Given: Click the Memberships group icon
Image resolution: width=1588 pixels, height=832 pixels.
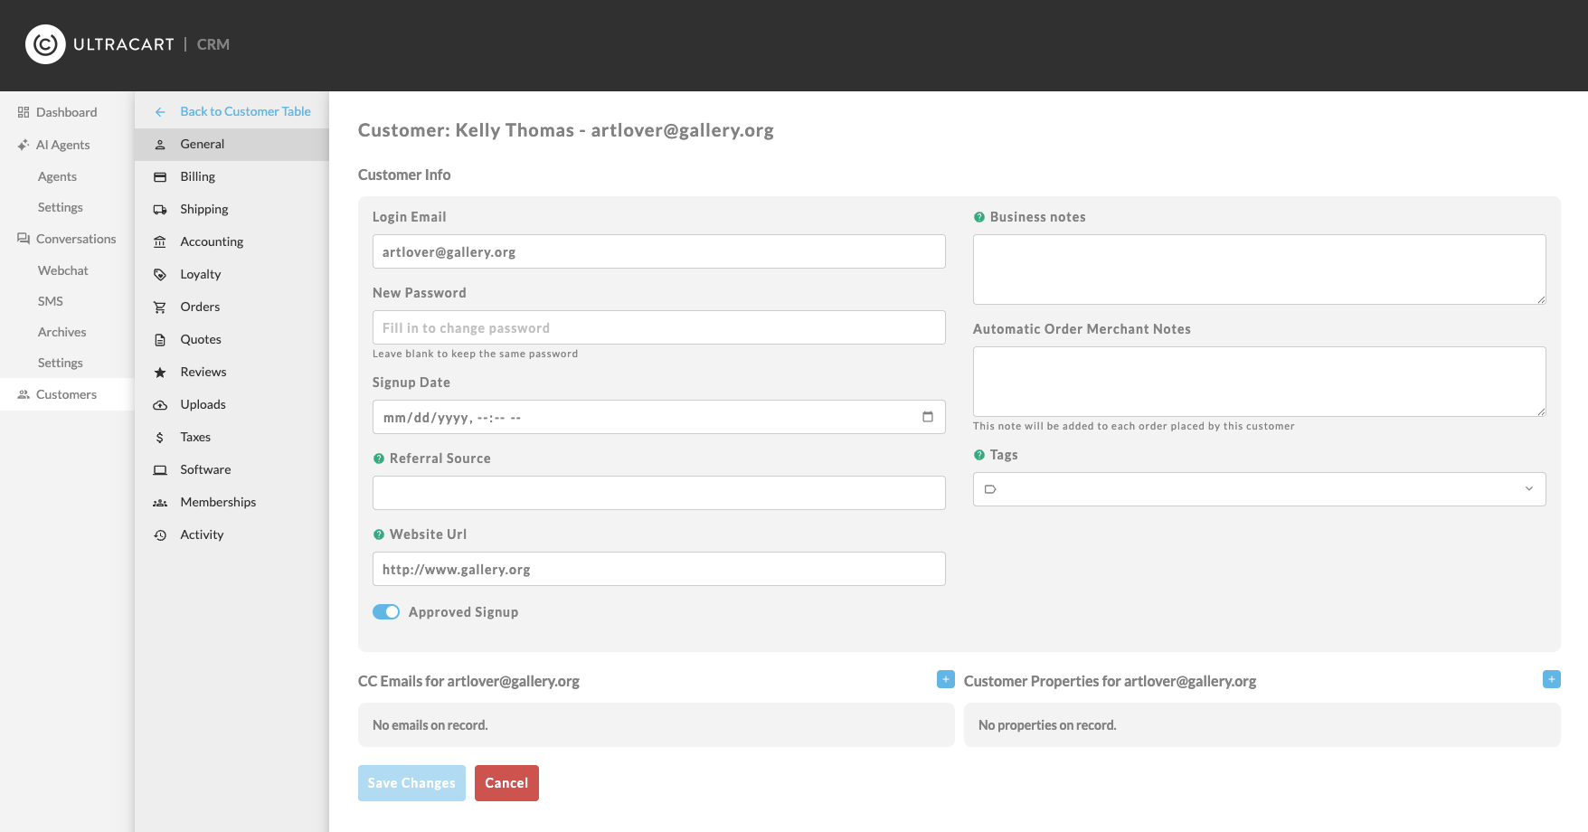Looking at the screenshot, I should point(160,503).
